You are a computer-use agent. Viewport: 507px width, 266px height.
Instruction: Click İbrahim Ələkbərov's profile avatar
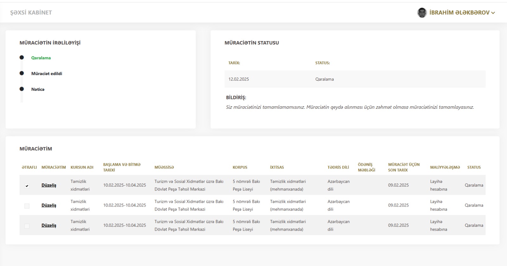422,13
